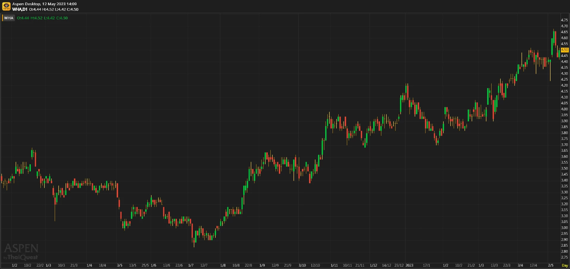The height and width of the screenshot is (269, 570).
Task: Click the 21/11 date axis marker
Action: pos(361,265)
